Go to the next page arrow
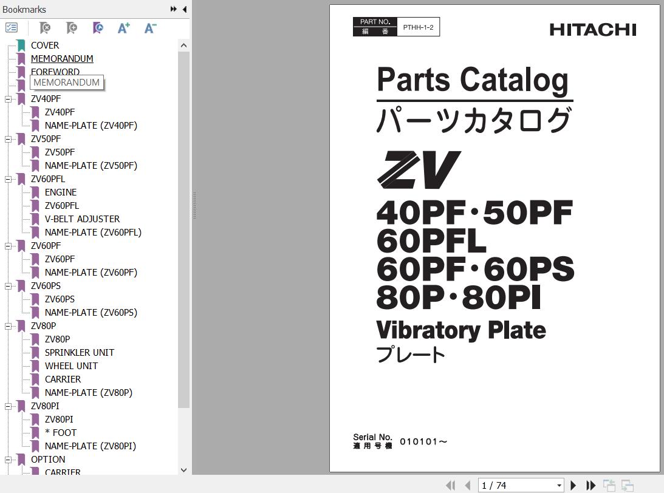664x493 pixels. pyautogui.click(x=573, y=485)
